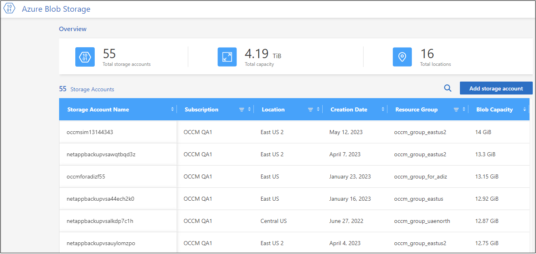Select the Overview section heading
The height and width of the screenshot is (254, 536).
click(x=73, y=29)
